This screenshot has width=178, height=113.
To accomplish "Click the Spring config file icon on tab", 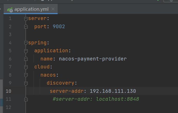I will coord(10,10).
